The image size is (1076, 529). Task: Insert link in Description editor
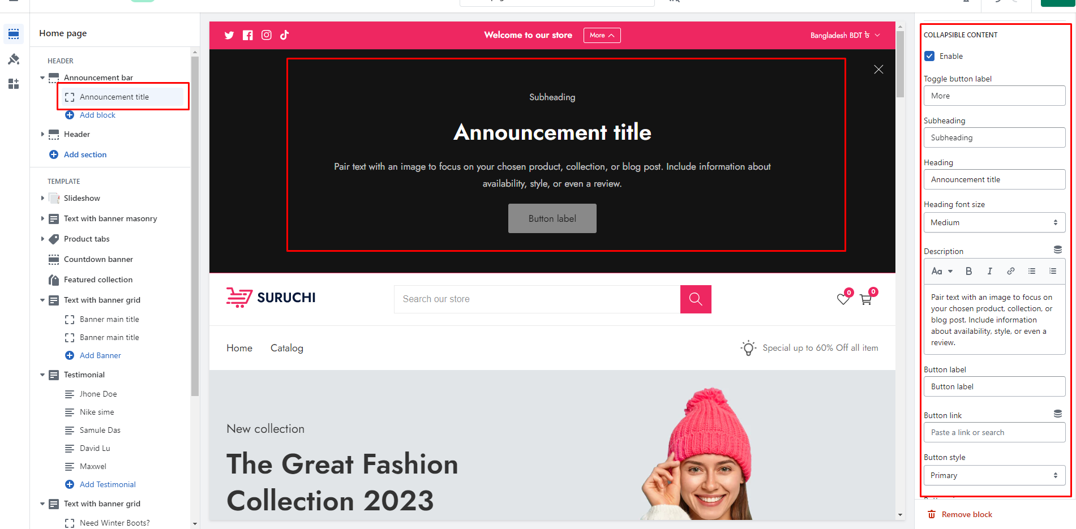pos(1011,271)
